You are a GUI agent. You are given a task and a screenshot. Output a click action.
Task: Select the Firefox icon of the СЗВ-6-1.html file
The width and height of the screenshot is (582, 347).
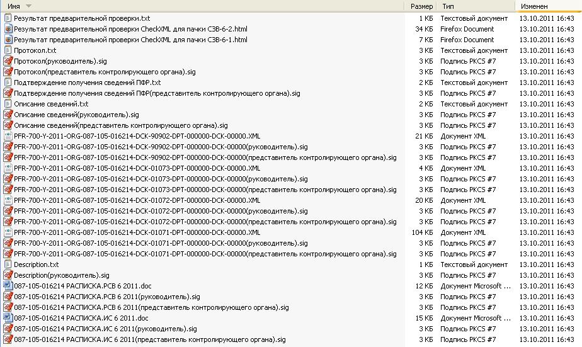coord(8,40)
